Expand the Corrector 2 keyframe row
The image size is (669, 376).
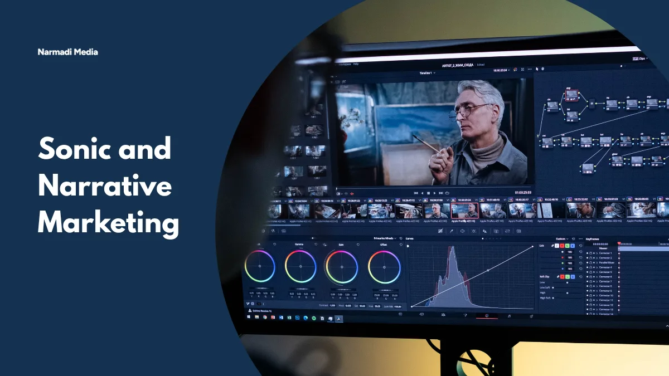597,258
